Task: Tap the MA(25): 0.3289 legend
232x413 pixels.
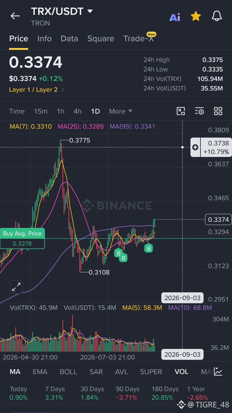Action: (x=81, y=126)
